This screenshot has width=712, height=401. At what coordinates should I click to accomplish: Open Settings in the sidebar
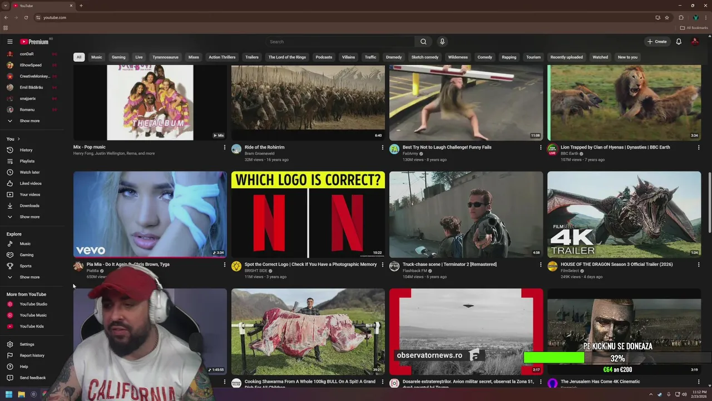pyautogui.click(x=27, y=344)
